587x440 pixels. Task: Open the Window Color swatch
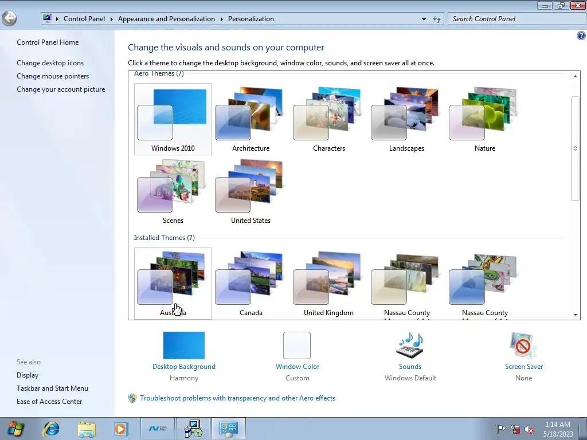point(297,345)
